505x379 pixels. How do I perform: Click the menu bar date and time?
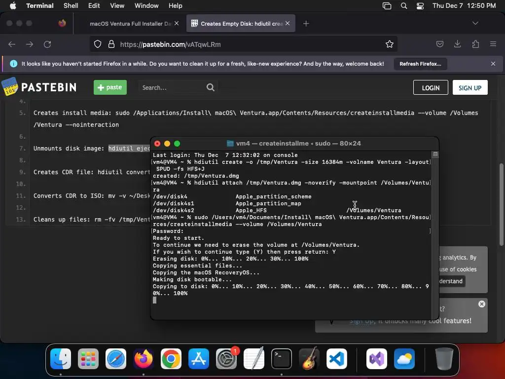pos(464,6)
